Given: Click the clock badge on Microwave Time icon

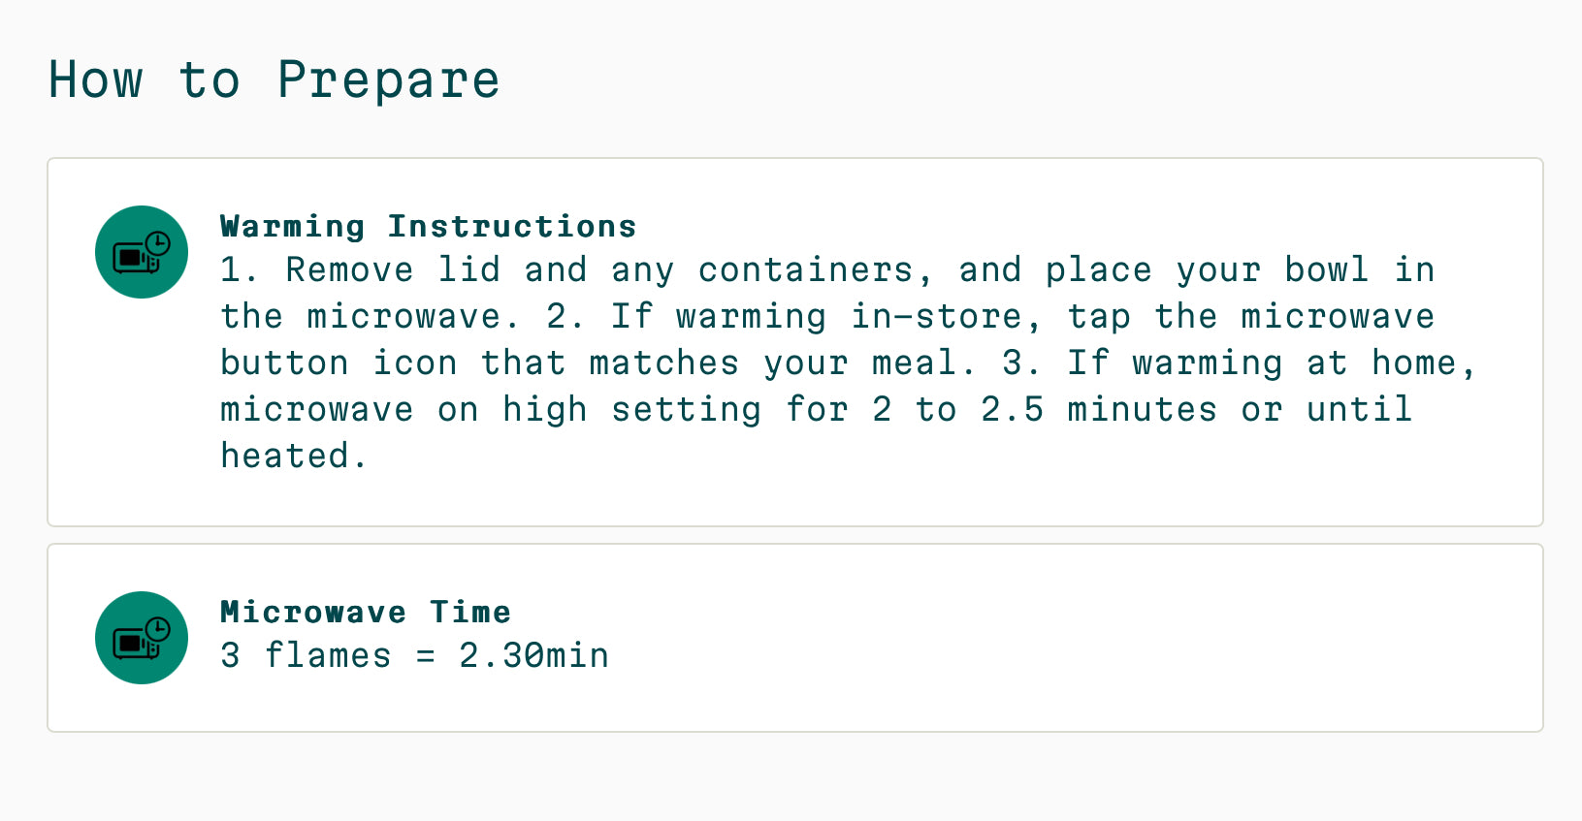Looking at the screenshot, I should tap(158, 630).
